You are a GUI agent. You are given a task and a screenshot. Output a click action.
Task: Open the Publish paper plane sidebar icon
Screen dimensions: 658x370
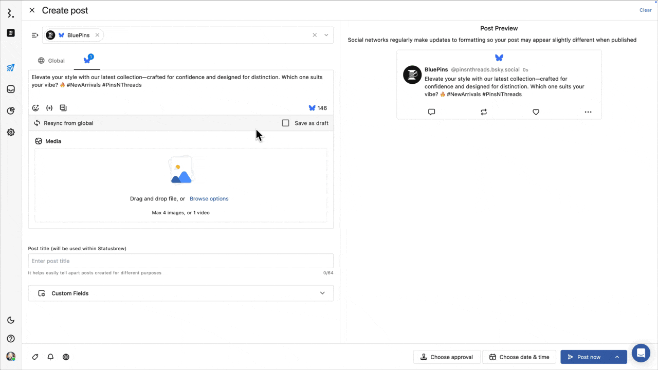coord(11,68)
